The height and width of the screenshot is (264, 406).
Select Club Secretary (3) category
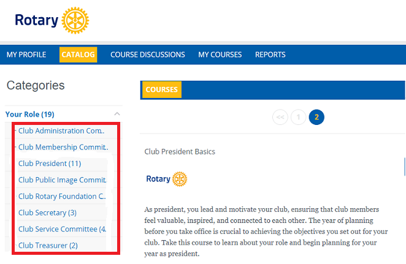pyautogui.click(x=47, y=213)
